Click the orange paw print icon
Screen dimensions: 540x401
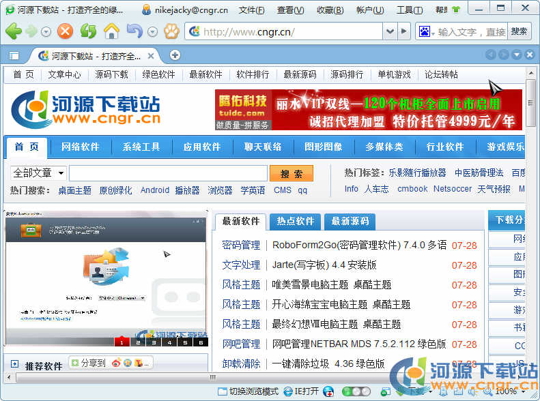pos(171,31)
